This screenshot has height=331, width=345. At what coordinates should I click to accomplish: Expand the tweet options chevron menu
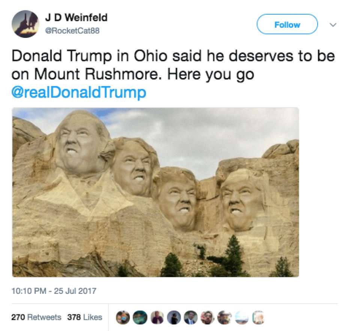(x=333, y=25)
